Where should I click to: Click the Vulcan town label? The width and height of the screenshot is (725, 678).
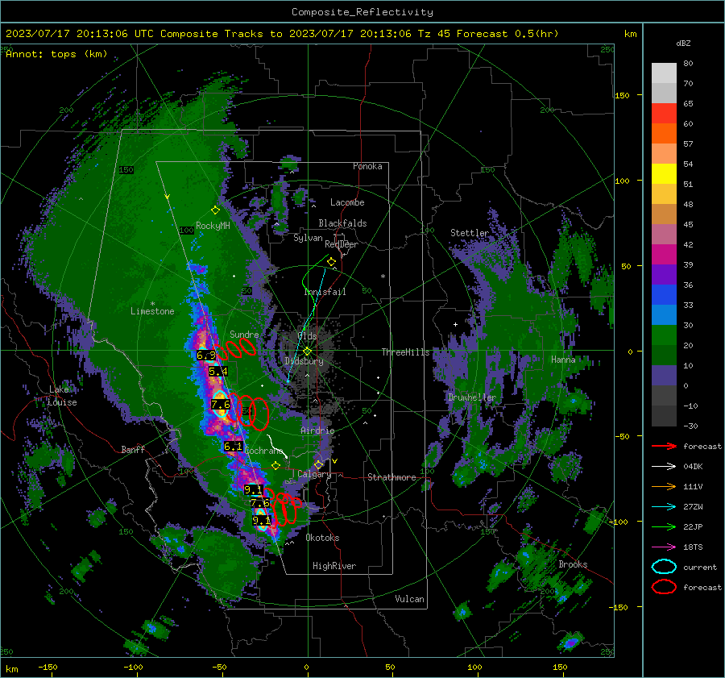coord(409,599)
